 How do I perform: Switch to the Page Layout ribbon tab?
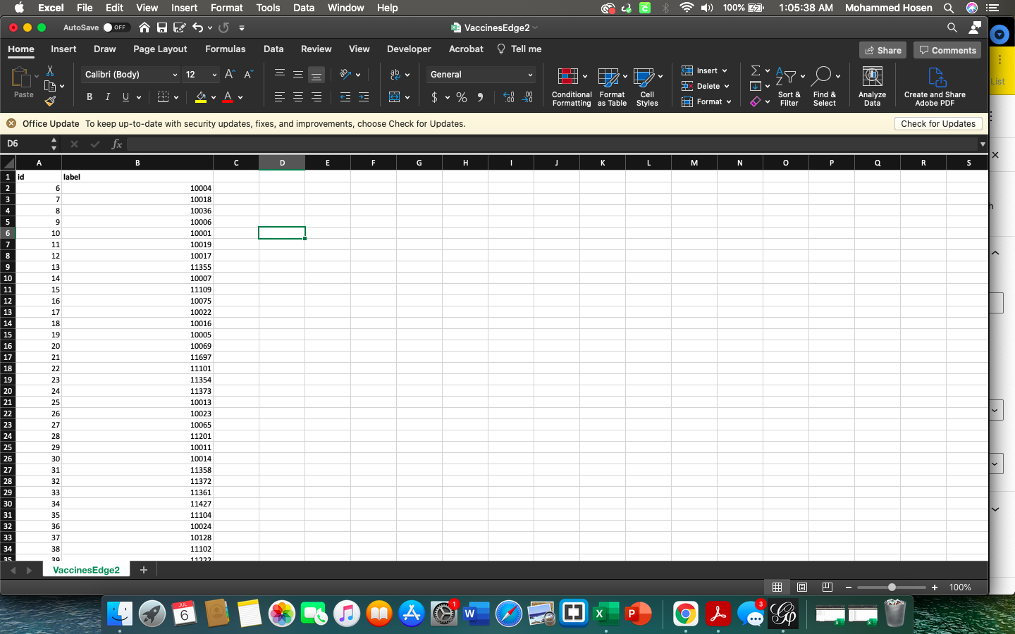(x=160, y=49)
